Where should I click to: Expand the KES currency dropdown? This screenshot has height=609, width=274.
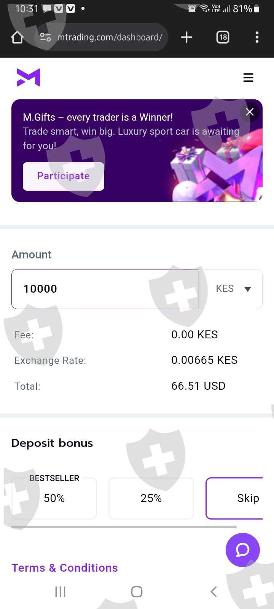[233, 289]
